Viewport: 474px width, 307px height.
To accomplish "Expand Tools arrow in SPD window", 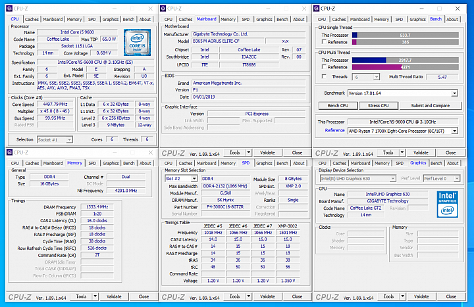I will click(248, 296).
